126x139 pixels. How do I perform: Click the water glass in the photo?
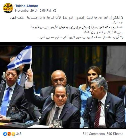(58, 124)
